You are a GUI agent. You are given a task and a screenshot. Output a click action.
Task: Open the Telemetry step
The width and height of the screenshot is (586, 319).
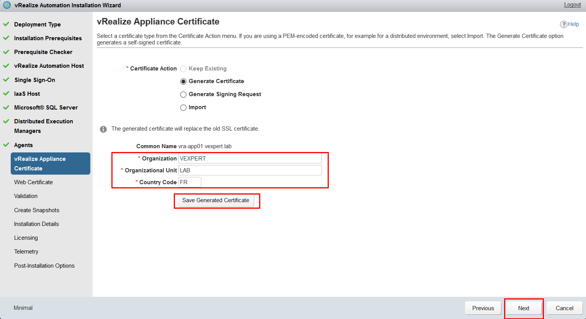tap(26, 252)
